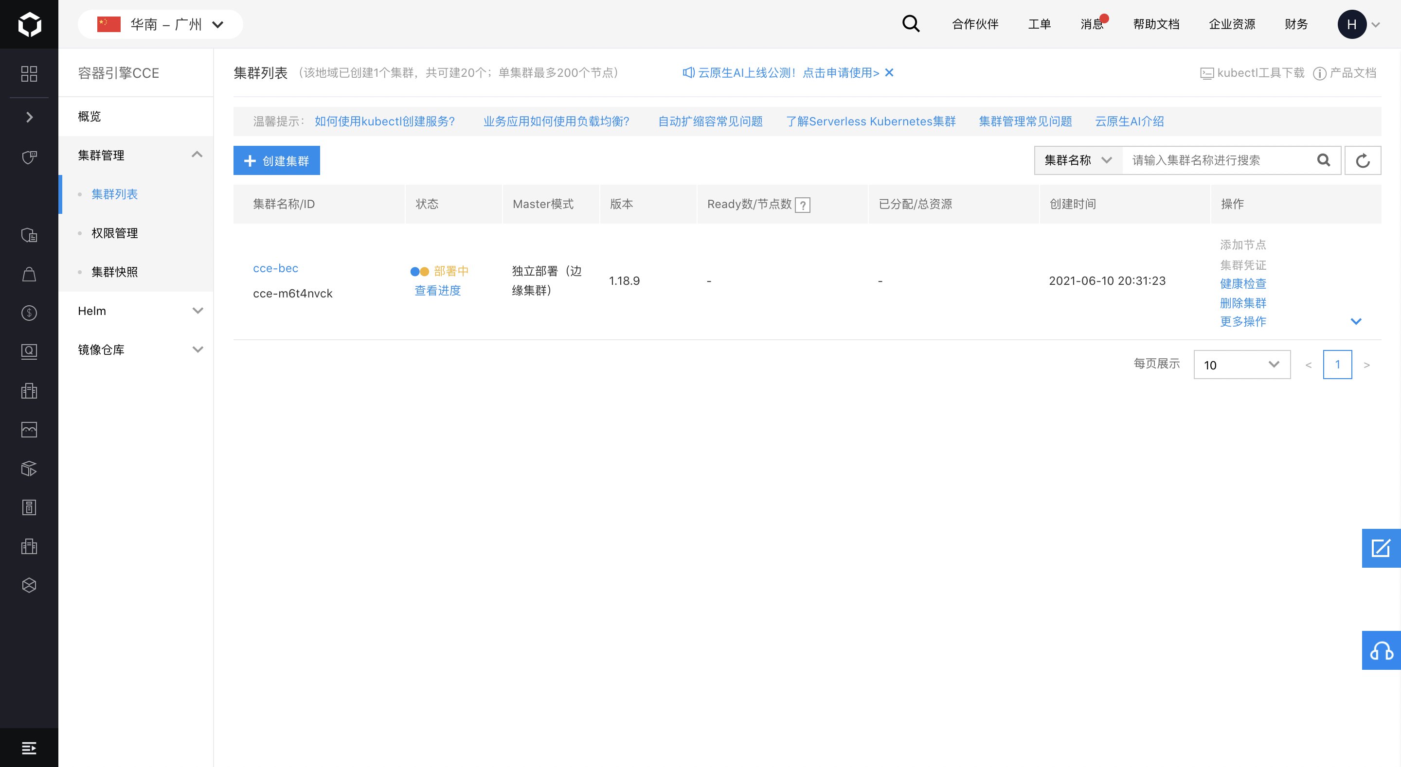Click search magnifier in cluster search box
The width and height of the screenshot is (1401, 767).
point(1323,160)
